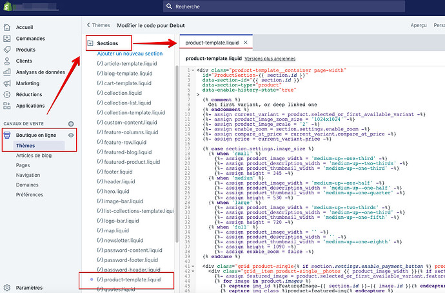Open the Commandes orders icon

coord(7,38)
